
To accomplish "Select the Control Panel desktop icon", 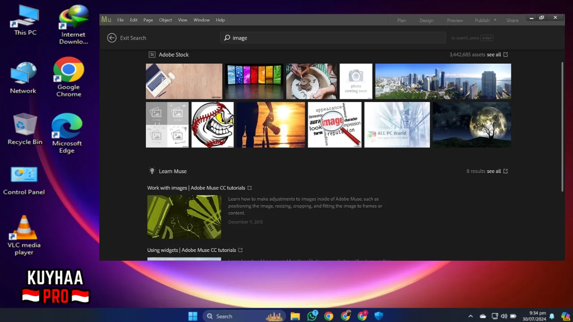I will pyautogui.click(x=24, y=181).
